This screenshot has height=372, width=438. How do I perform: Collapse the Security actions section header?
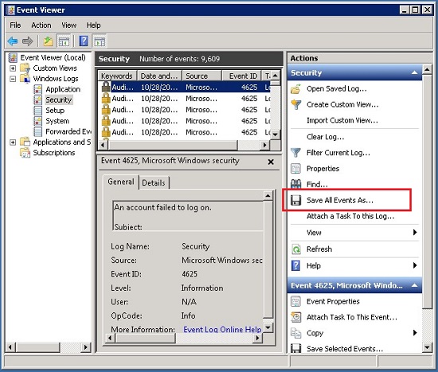[x=415, y=72]
